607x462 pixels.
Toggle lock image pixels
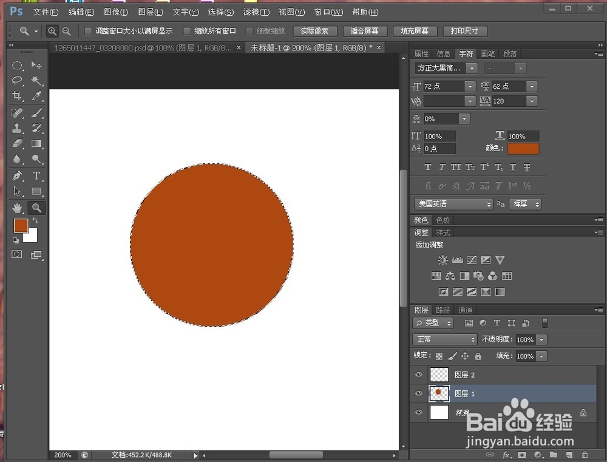[x=452, y=356]
